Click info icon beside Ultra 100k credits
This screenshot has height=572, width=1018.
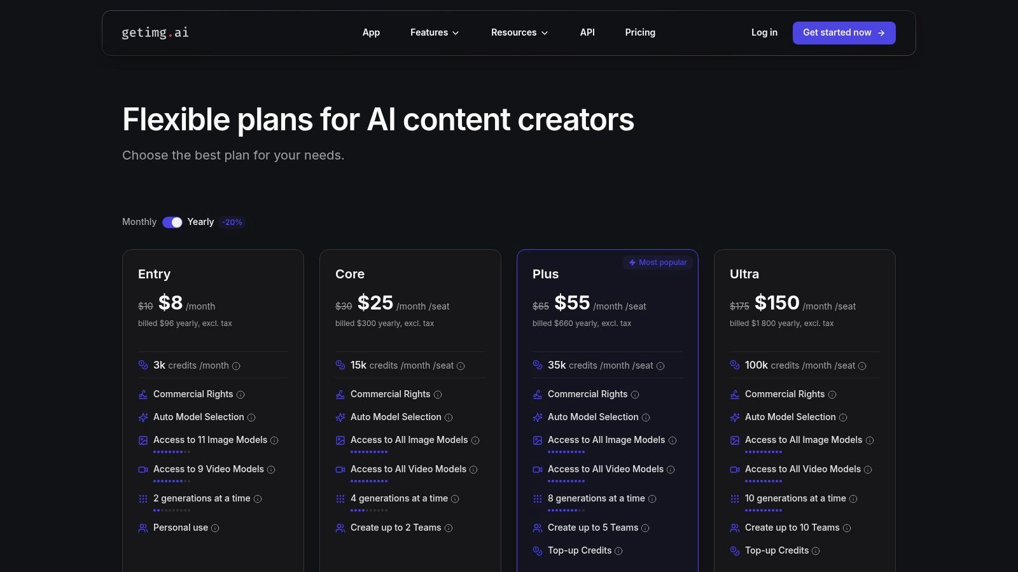862,366
